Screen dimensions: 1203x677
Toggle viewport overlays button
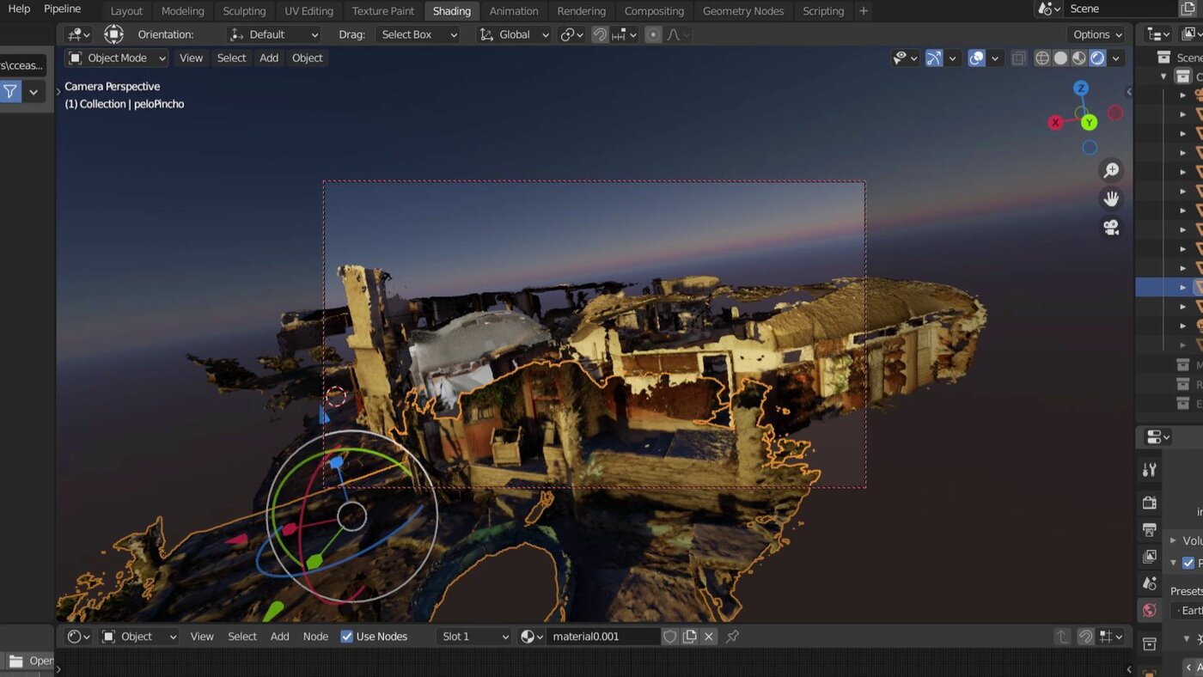tap(977, 58)
